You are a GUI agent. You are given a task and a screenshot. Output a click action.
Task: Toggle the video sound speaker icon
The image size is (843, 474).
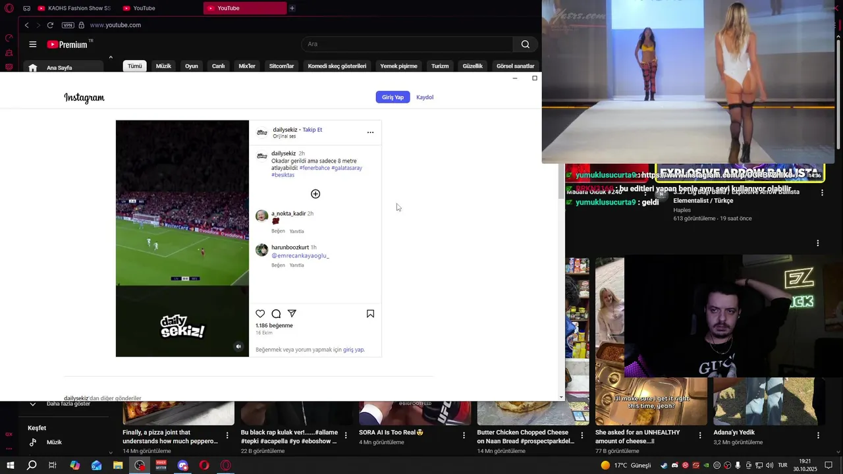tap(238, 346)
